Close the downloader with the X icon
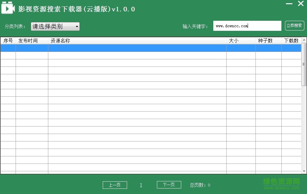The height and width of the screenshot is (194, 307). [301, 4]
